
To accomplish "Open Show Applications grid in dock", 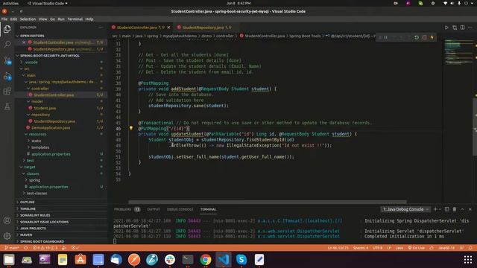I will (468, 260).
